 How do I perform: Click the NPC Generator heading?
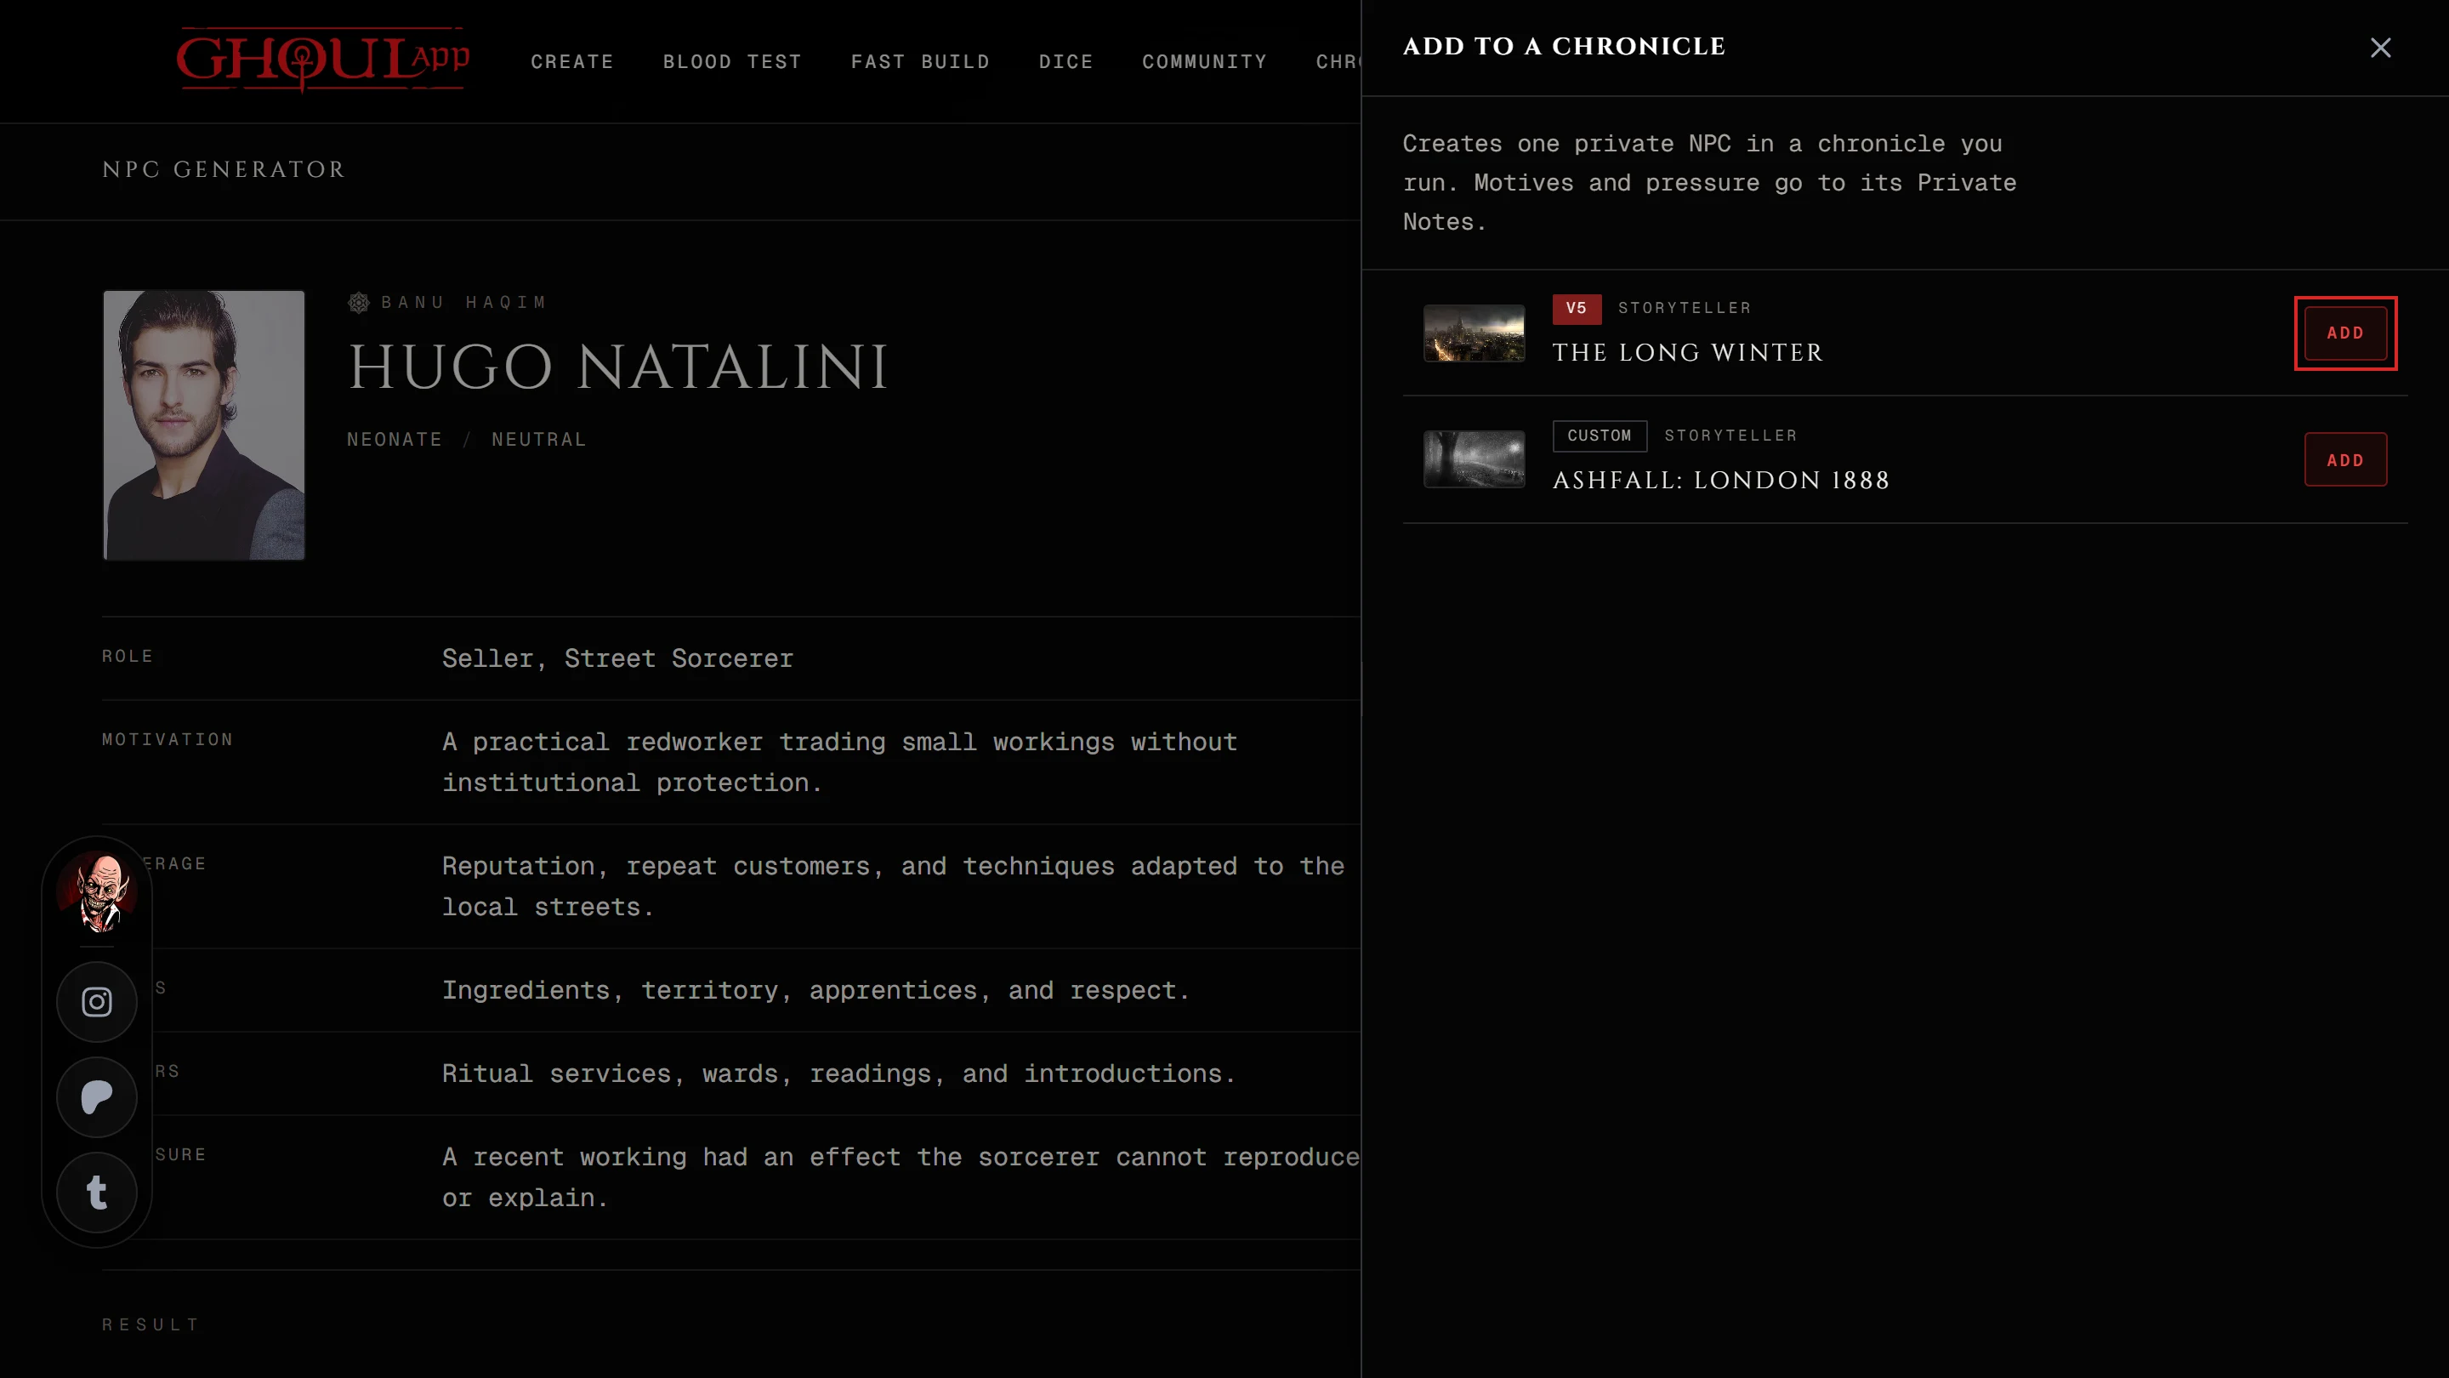(224, 169)
